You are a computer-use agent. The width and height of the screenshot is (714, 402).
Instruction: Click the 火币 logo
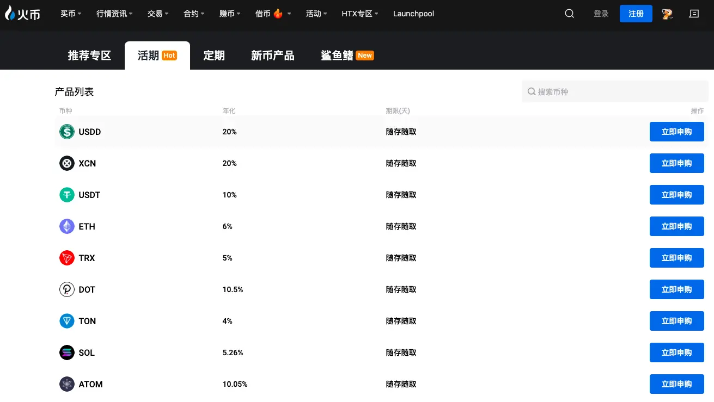(x=22, y=14)
